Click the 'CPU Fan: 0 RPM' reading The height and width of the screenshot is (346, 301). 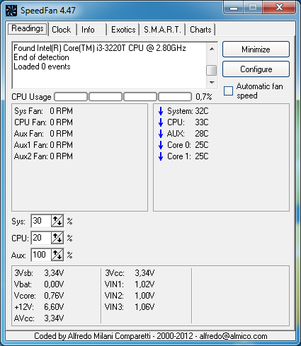click(43, 122)
